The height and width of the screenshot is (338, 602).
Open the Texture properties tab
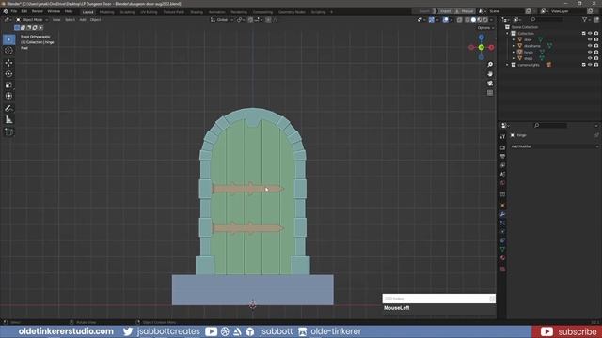[x=502, y=269]
